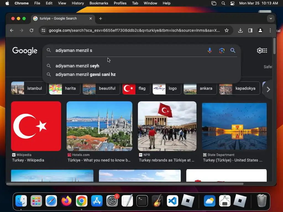View site information in the address bar
The width and height of the screenshot is (283, 212).
pos(43,30)
